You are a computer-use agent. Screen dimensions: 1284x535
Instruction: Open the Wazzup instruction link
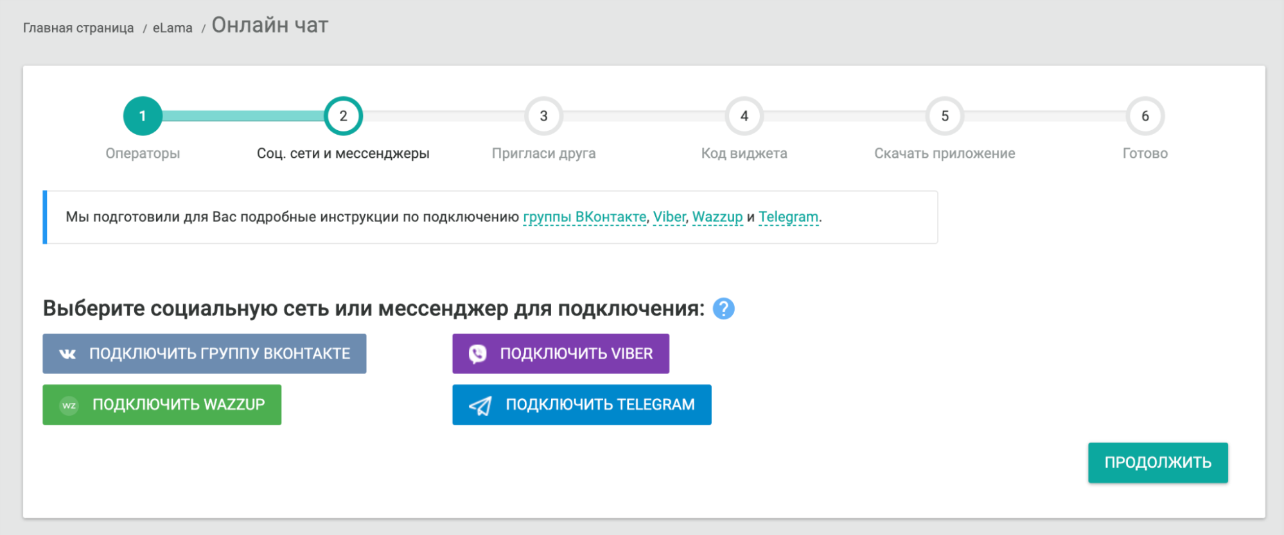click(717, 217)
